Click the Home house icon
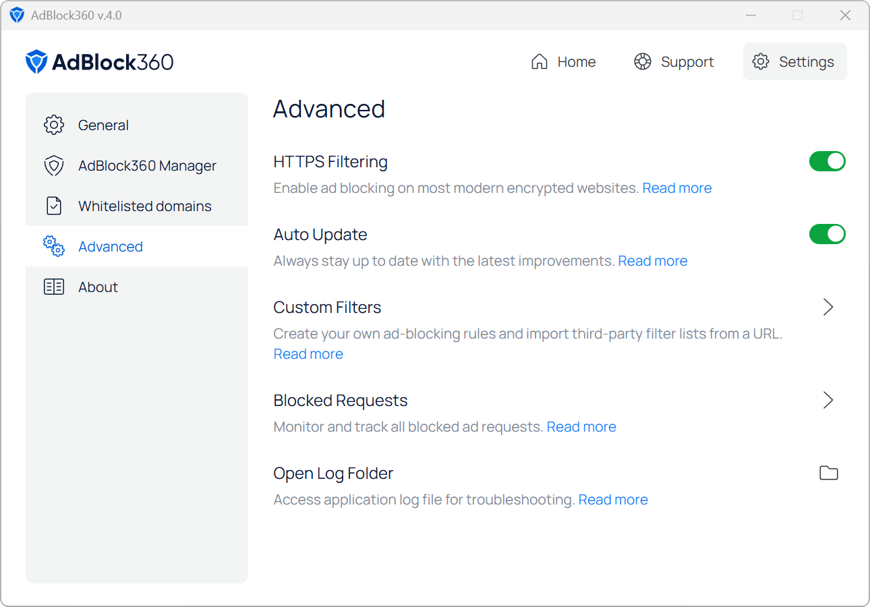Image resolution: width=870 pixels, height=607 pixels. pyautogui.click(x=540, y=62)
